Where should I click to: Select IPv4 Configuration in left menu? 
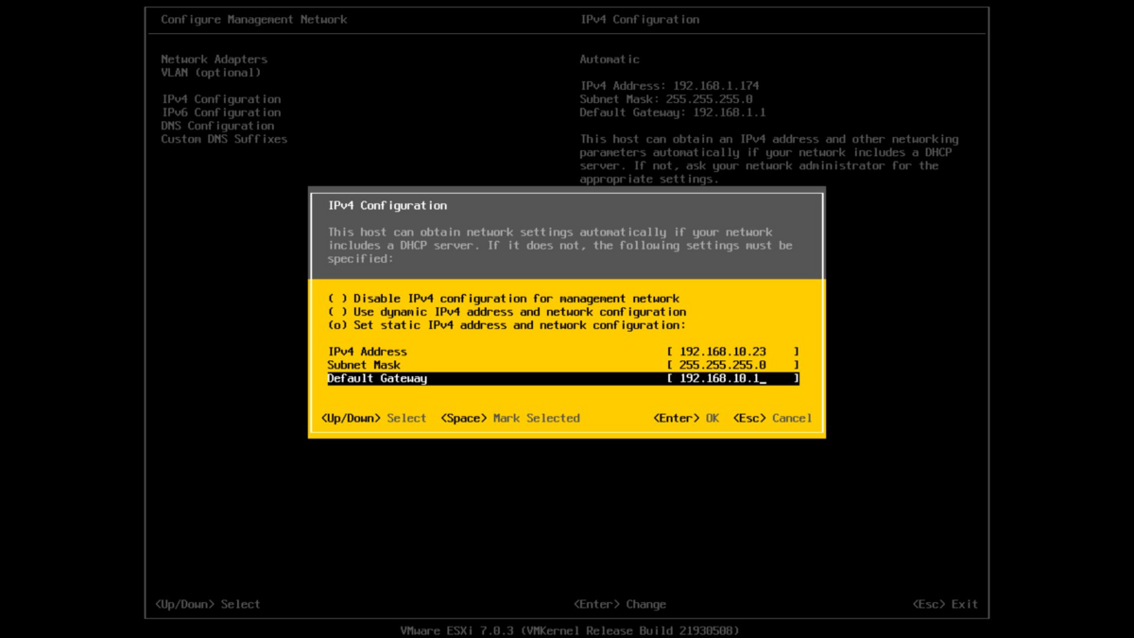[221, 99]
